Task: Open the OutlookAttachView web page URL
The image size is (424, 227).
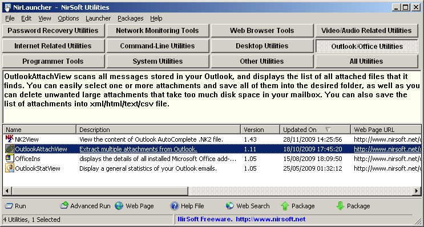Action: pyautogui.click(x=387, y=149)
